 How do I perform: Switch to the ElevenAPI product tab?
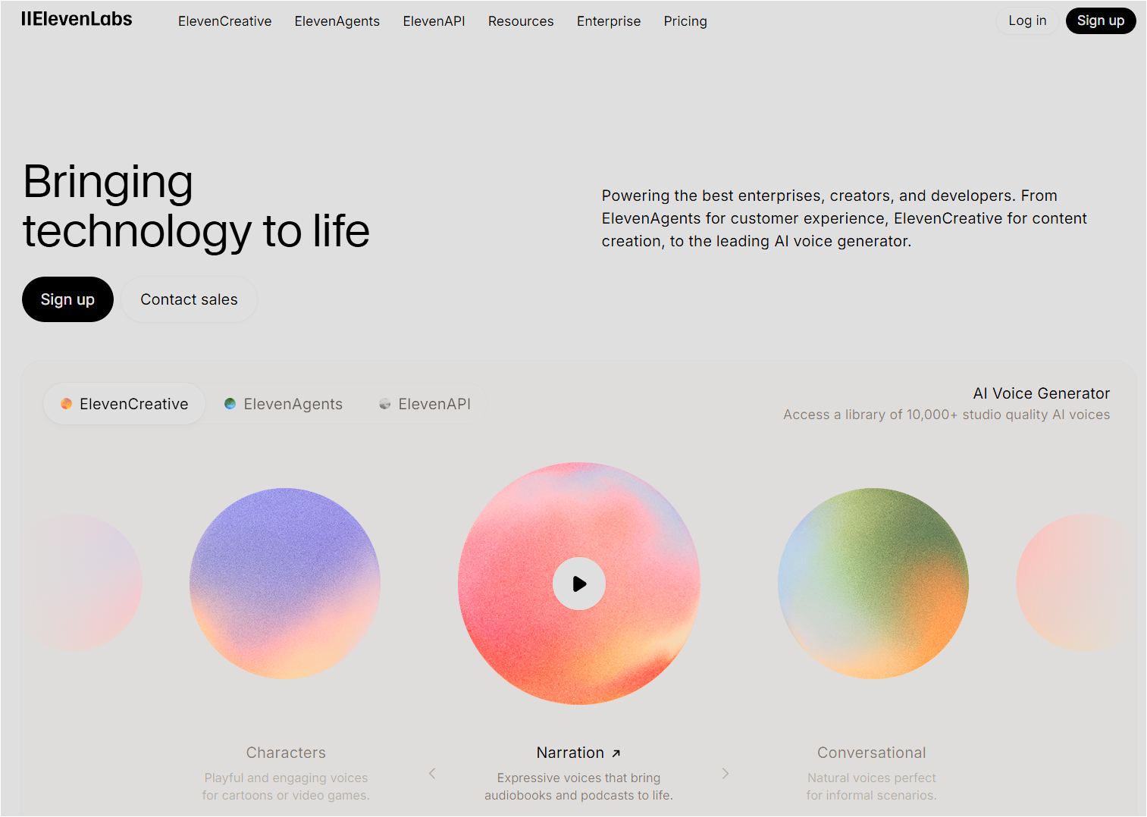[x=425, y=404]
